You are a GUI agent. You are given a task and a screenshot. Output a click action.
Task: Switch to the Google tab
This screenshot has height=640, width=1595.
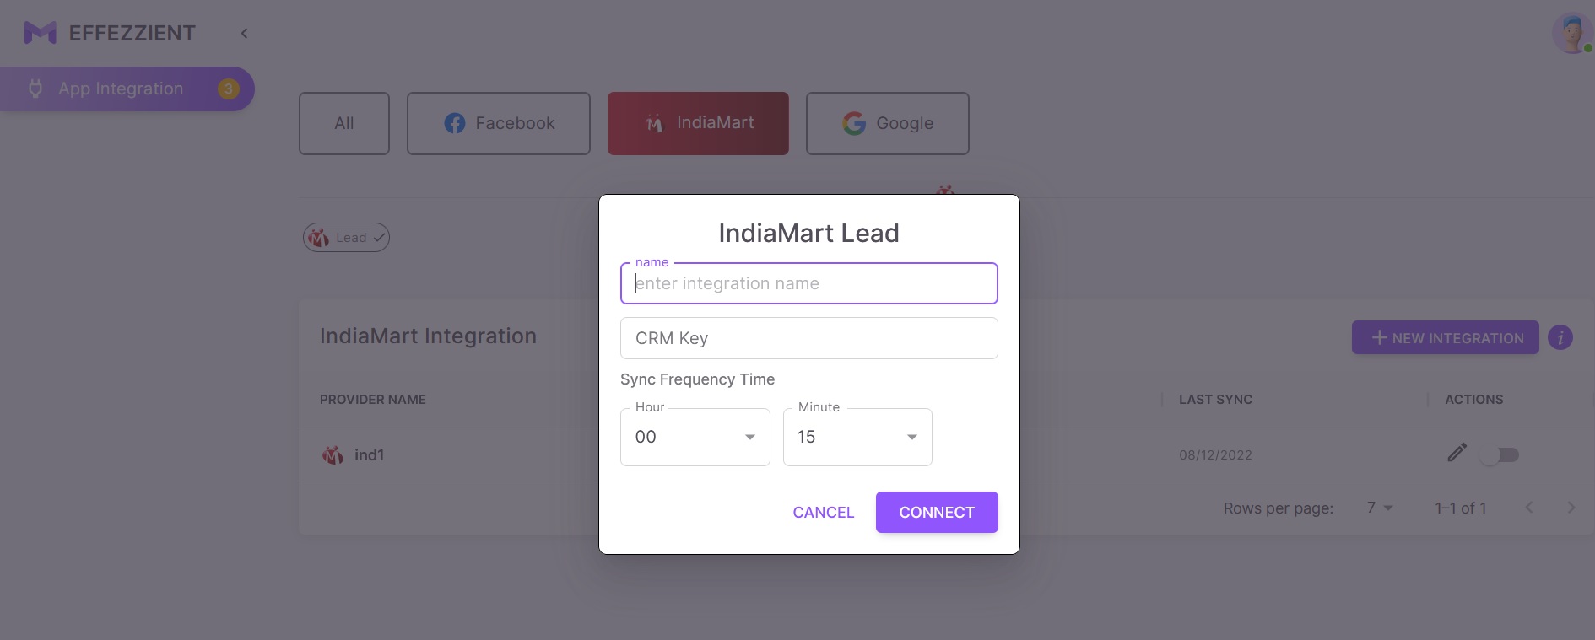[888, 123]
